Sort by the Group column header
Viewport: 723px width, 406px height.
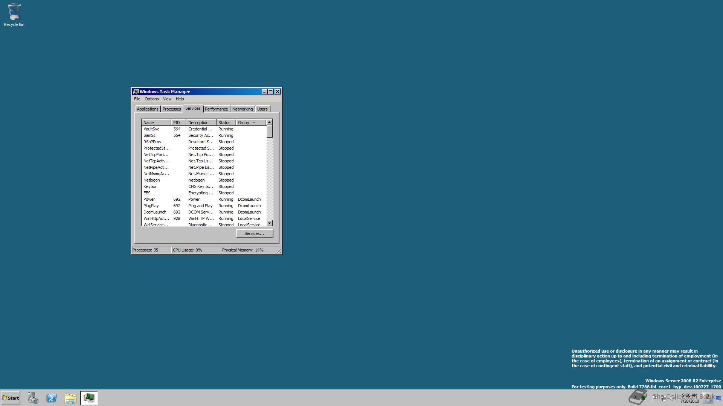coord(251,123)
